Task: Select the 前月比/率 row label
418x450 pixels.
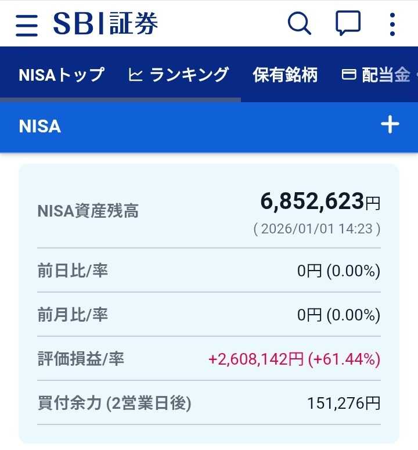Action: (x=73, y=315)
